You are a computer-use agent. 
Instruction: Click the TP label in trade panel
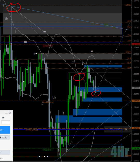(x=3, y=118)
